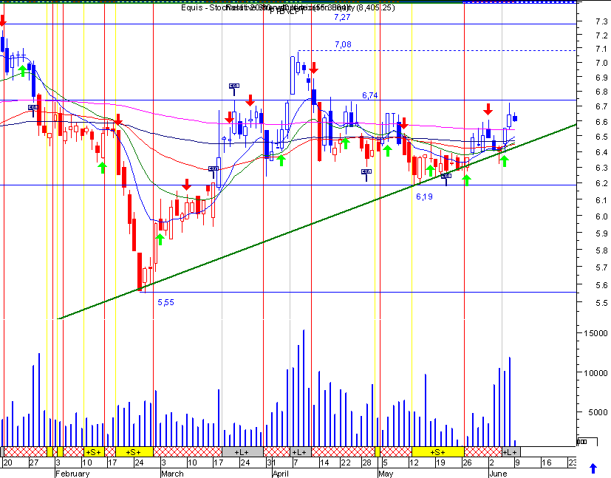611x478 pixels.
Task: Click the date label 16 on the time axis
Action: tap(547, 462)
